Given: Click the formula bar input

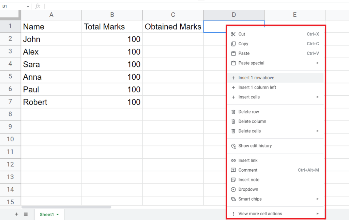Looking at the screenshot, I should pyautogui.click(x=196, y=6).
